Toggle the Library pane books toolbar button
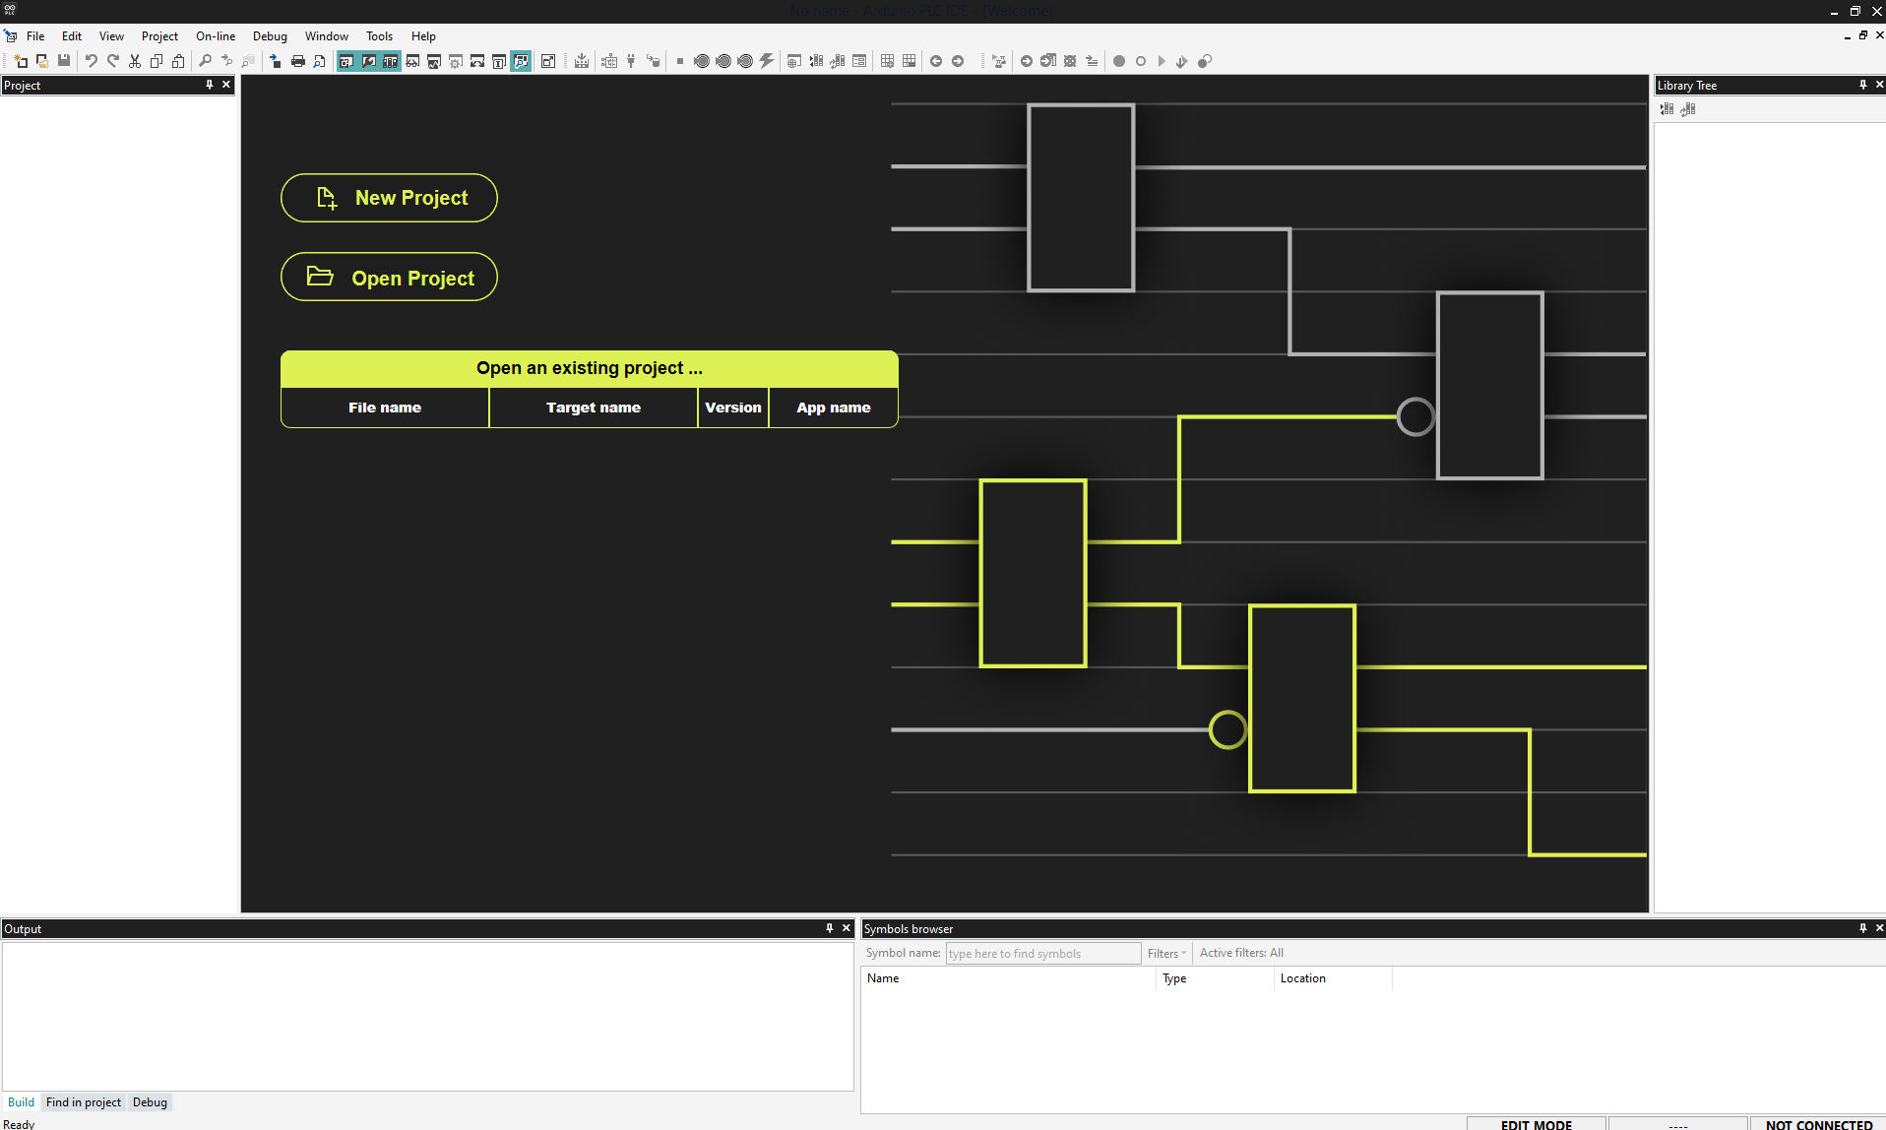Screen dimensions: 1886x1130 (391, 61)
